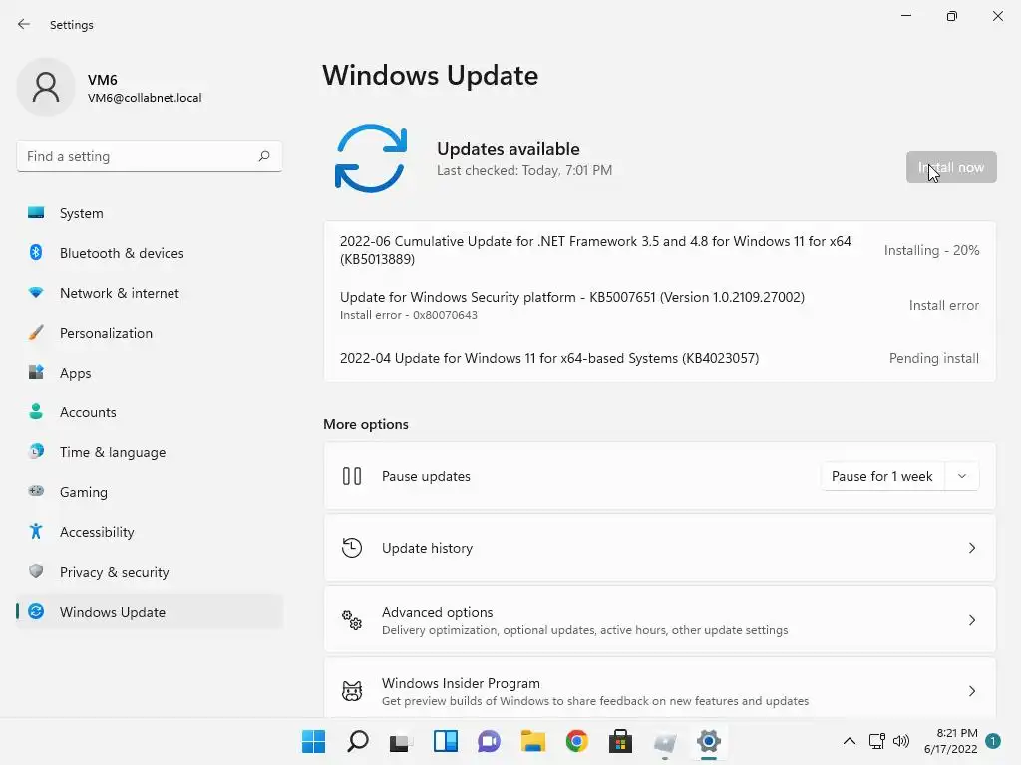Click the 'Pending install' status
Viewport: 1021px width, 765px height.
(933, 358)
